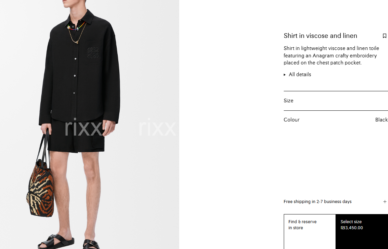This screenshot has height=249, width=388.
Task: Expand the All details disclosure triangle
Action: point(284,74)
